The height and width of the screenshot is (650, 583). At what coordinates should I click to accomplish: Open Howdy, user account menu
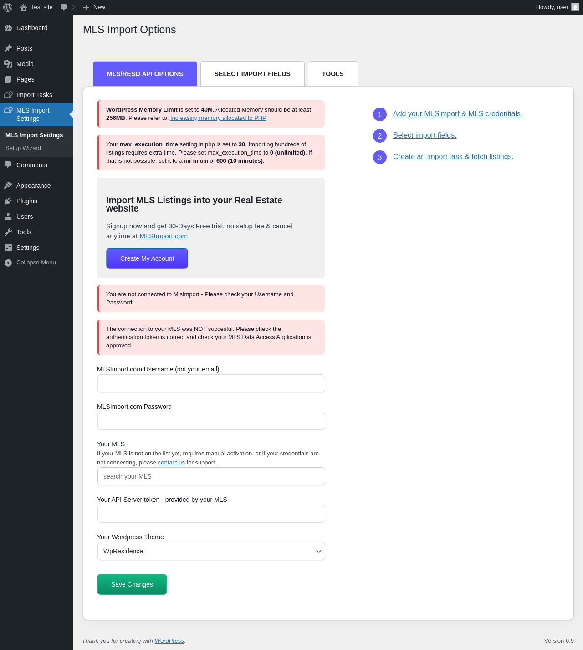(x=557, y=7)
